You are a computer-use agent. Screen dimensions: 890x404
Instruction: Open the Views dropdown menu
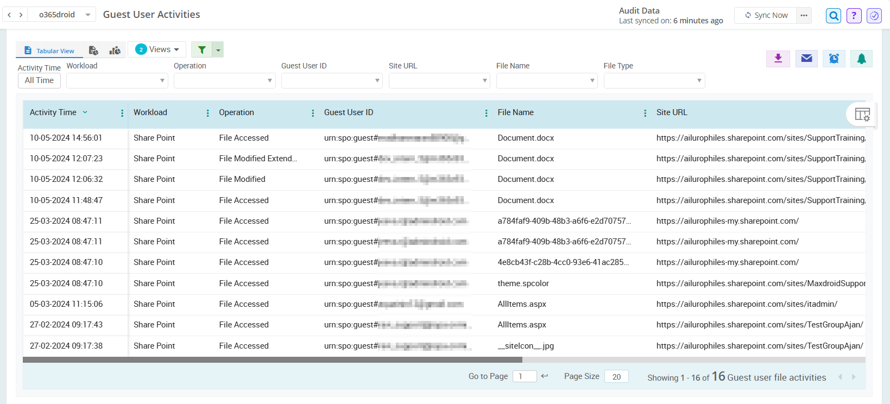tap(157, 49)
